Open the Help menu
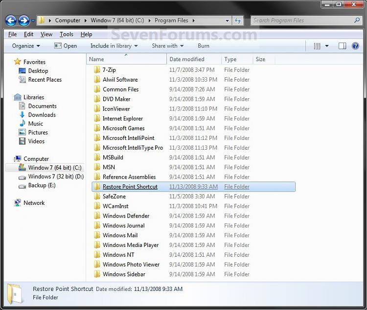Image resolution: width=367 pixels, height=310 pixels. tap(86, 34)
